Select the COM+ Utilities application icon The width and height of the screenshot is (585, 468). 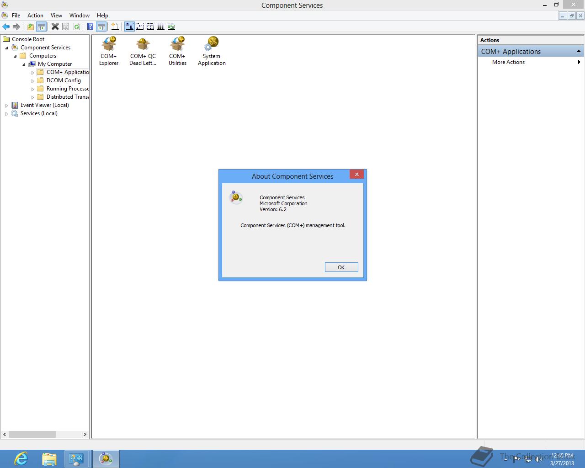click(177, 51)
